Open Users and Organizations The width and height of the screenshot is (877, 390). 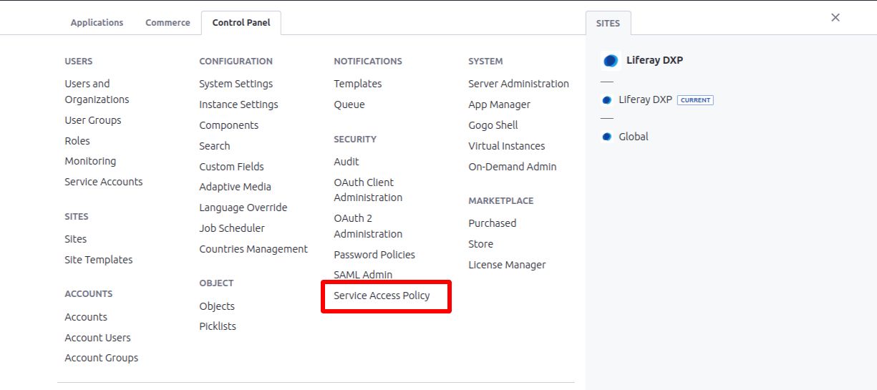(x=97, y=92)
